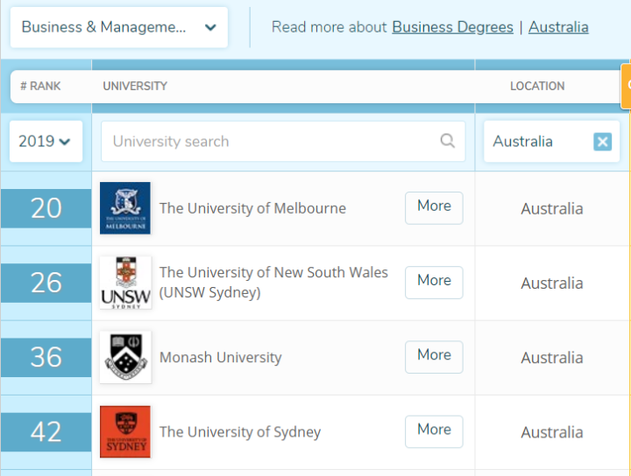Click Australia location in Monash row

(552, 358)
